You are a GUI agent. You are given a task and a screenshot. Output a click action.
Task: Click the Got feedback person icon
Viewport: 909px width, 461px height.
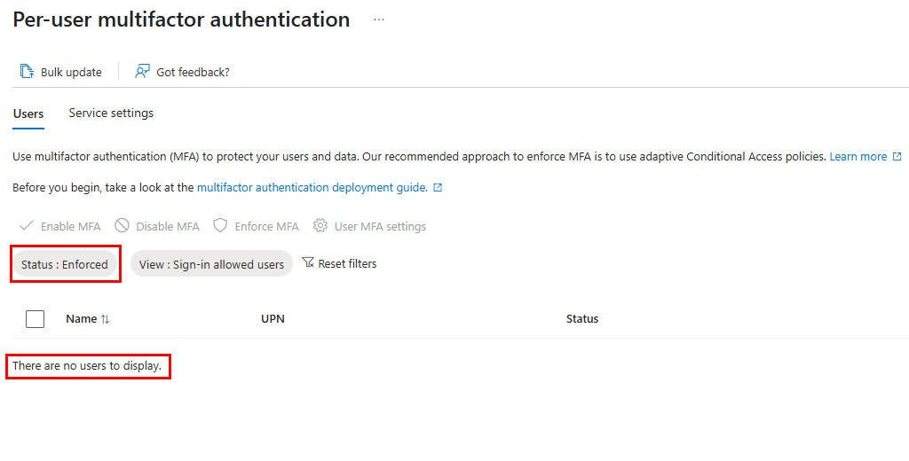(x=142, y=72)
